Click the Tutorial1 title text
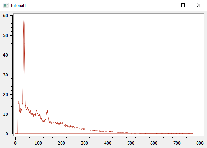 click(18, 5)
